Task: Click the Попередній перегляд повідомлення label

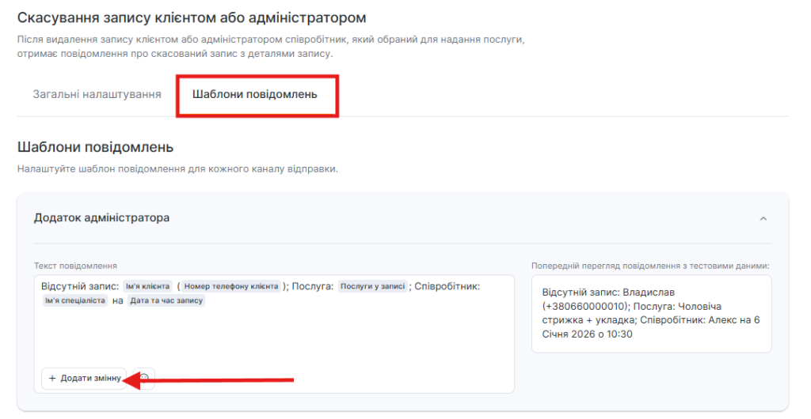Action: pyautogui.click(x=650, y=266)
